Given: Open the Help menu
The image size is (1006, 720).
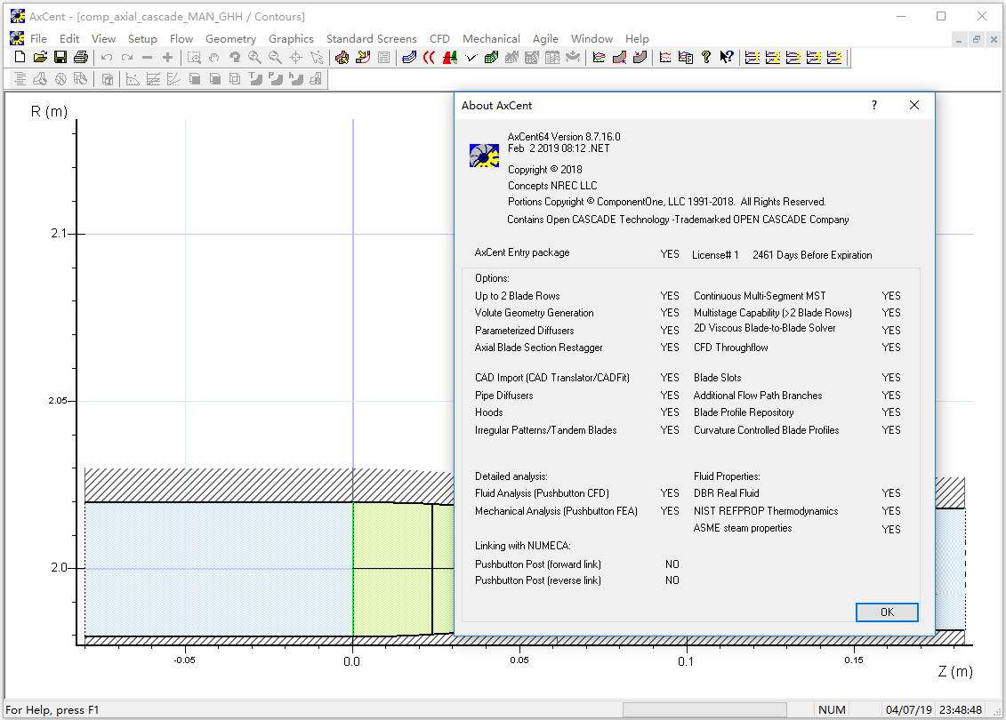Looking at the screenshot, I should pos(637,38).
